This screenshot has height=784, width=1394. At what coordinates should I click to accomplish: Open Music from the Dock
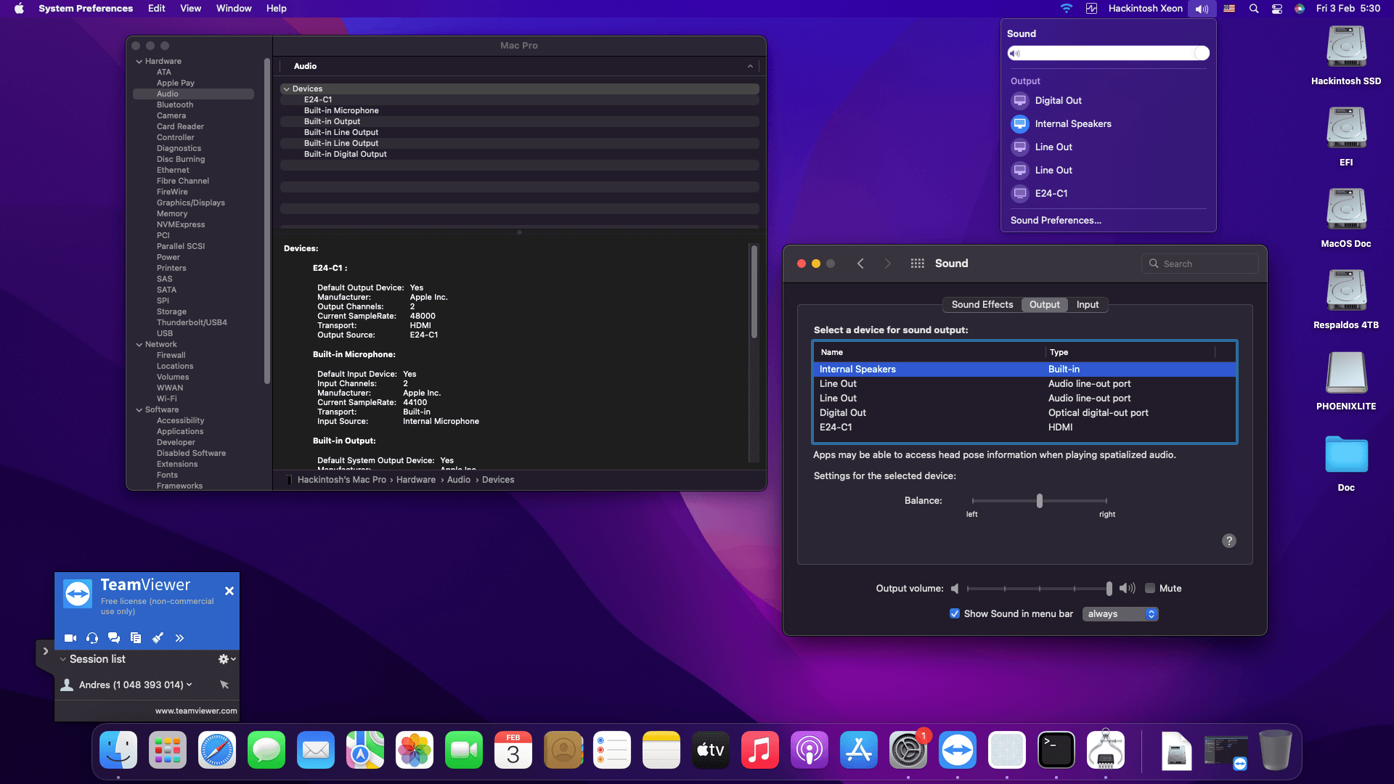coord(760,751)
